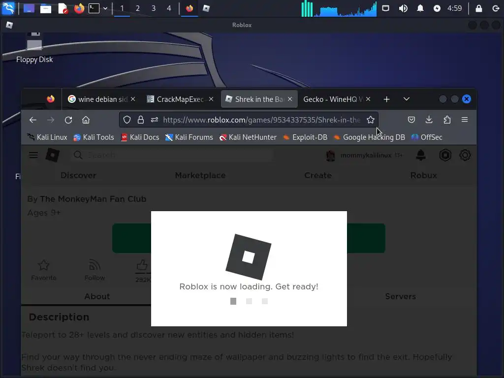Screen dimensions: 504x378
Task: Select the Floppy Disk desktop icon
Action: tap(34, 47)
